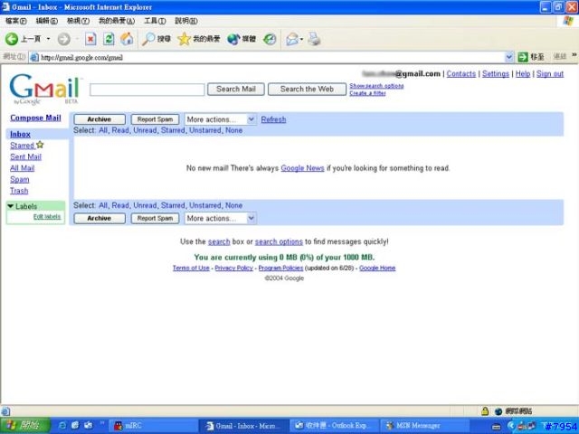Switch to mIRC in the taskbar
The height and width of the screenshot is (434, 579).
coord(153,426)
